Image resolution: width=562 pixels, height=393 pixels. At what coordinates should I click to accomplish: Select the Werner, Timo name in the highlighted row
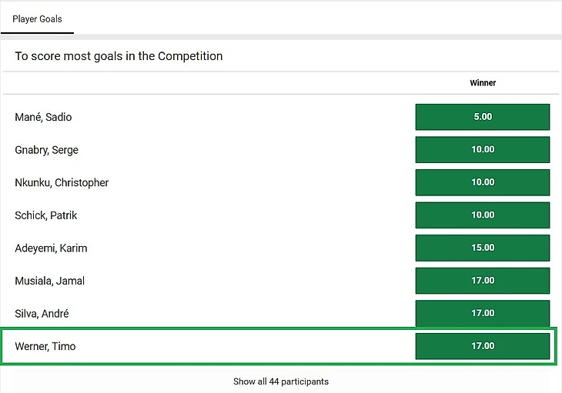click(45, 346)
